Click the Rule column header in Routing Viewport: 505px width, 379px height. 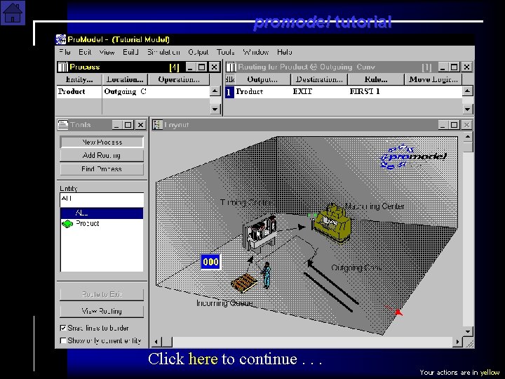[x=376, y=79]
